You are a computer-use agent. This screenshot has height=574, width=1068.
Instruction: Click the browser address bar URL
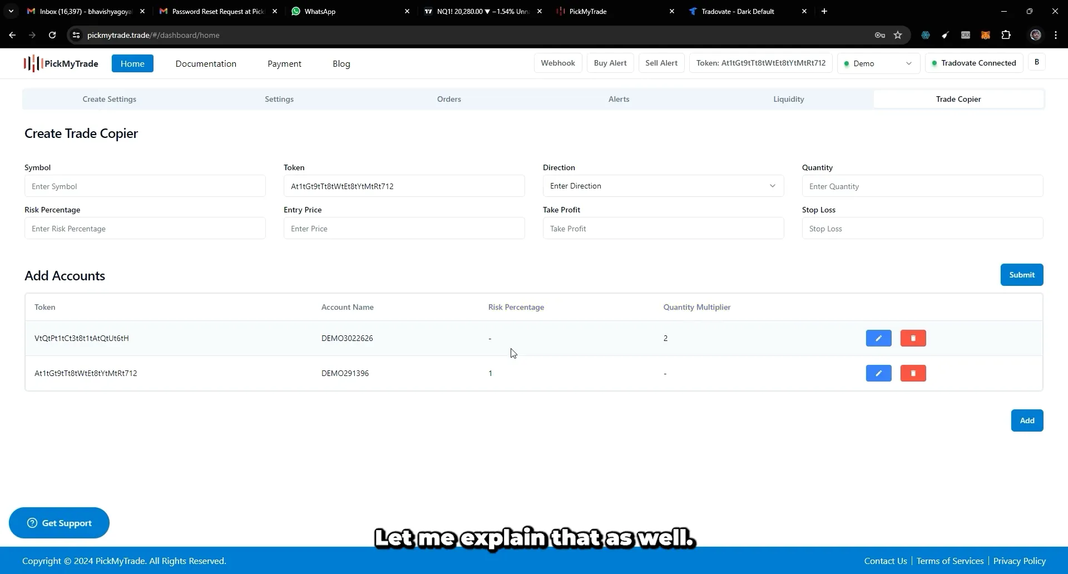point(154,35)
